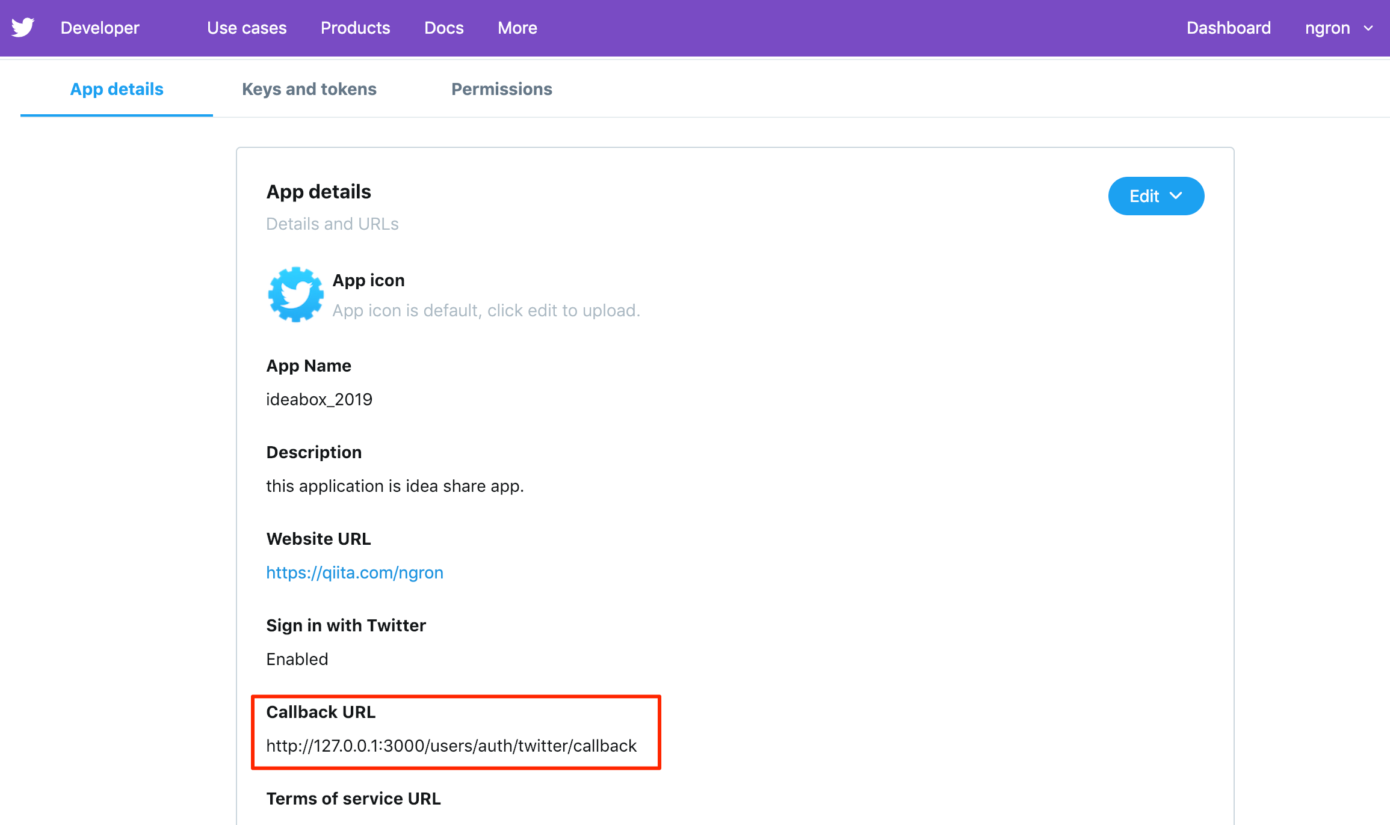The height and width of the screenshot is (825, 1390).
Task: Click the Twitter bird logo
Action: (23, 27)
